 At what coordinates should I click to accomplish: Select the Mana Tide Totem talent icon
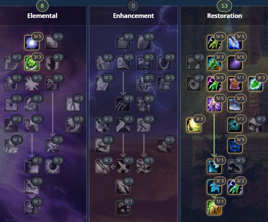(x=214, y=167)
